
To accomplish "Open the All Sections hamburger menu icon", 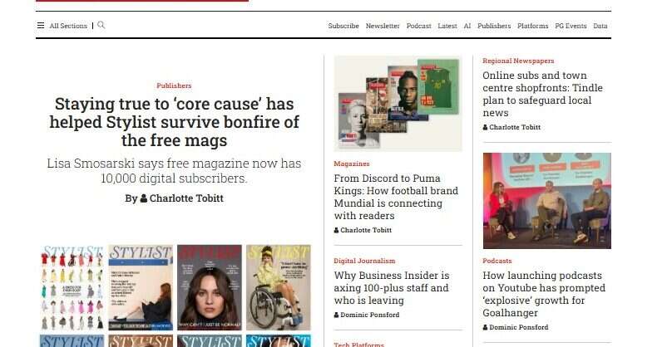I will (x=41, y=25).
